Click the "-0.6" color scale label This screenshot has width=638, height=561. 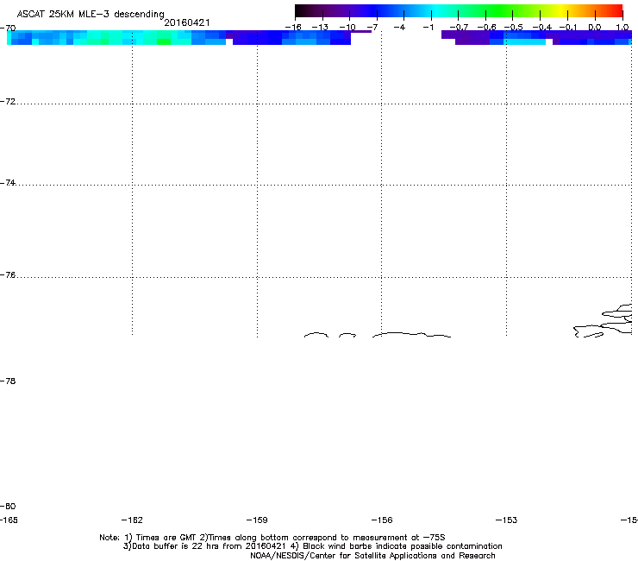click(486, 28)
